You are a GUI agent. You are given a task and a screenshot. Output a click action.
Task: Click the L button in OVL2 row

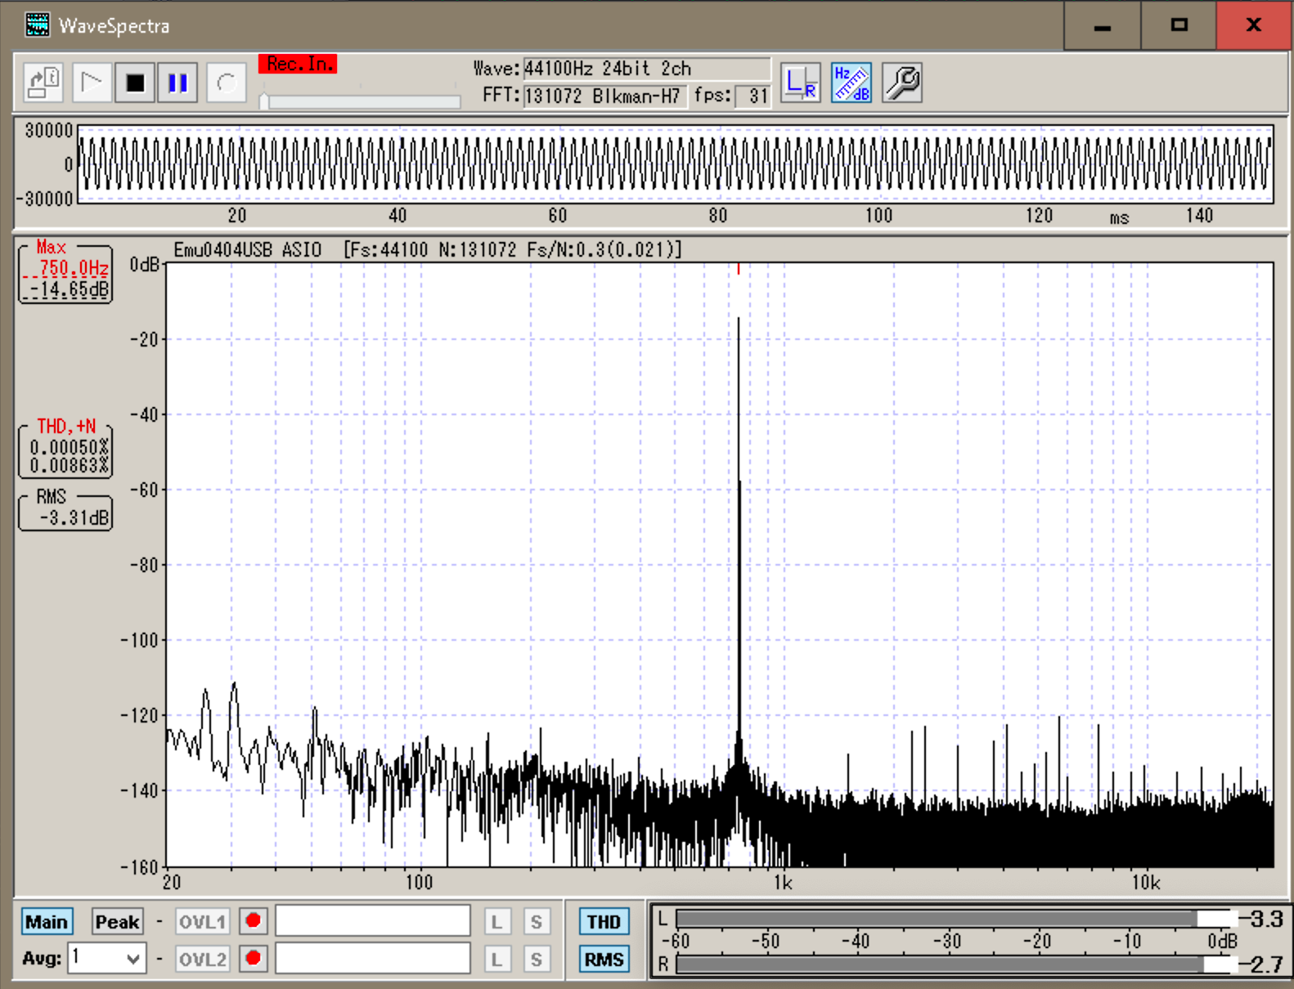tap(496, 960)
